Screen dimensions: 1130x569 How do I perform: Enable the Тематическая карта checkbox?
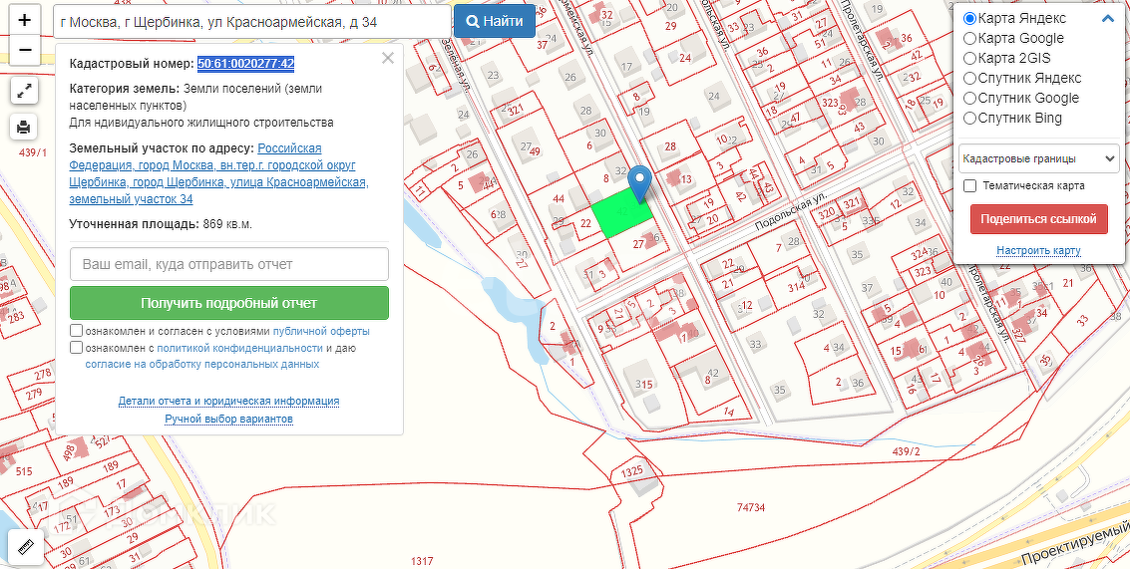tap(969, 186)
